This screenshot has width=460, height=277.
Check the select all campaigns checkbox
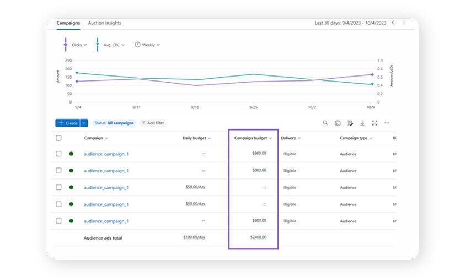point(59,138)
